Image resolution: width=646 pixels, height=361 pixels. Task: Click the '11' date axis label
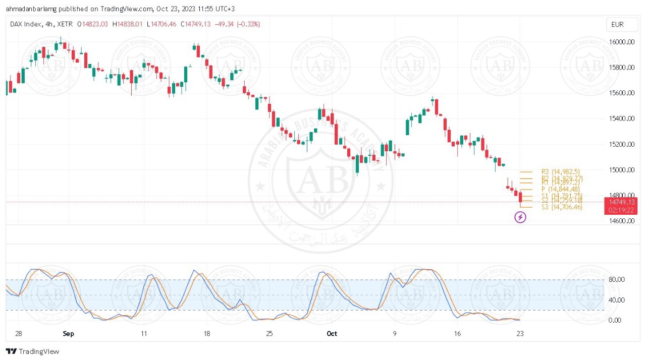point(144,334)
